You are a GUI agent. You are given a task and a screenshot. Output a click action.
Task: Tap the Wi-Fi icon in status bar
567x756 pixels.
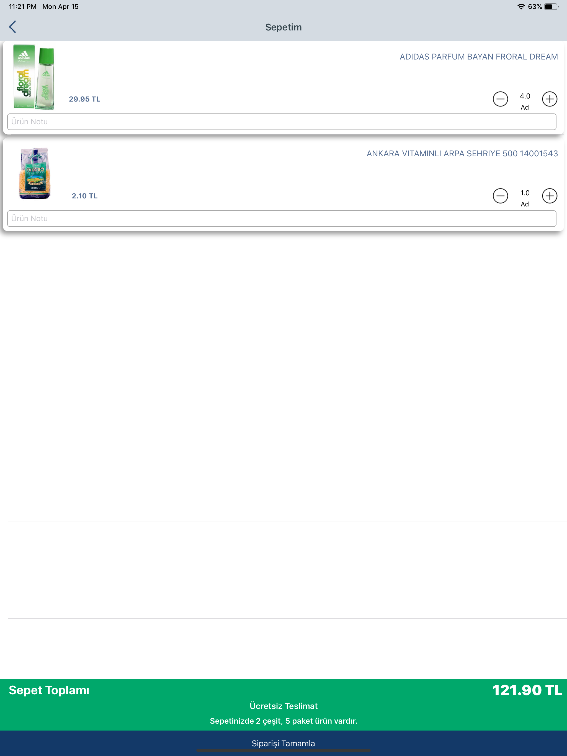click(x=521, y=6)
